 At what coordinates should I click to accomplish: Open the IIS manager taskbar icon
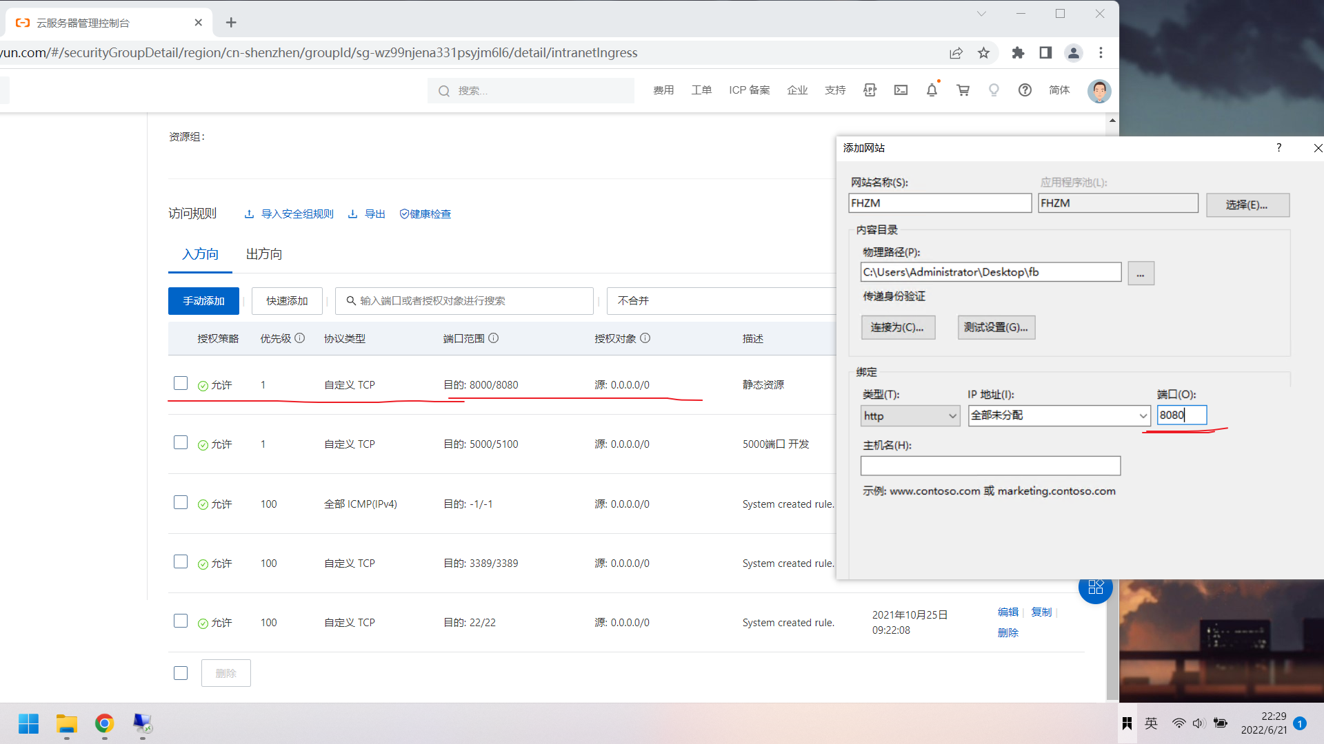click(142, 723)
